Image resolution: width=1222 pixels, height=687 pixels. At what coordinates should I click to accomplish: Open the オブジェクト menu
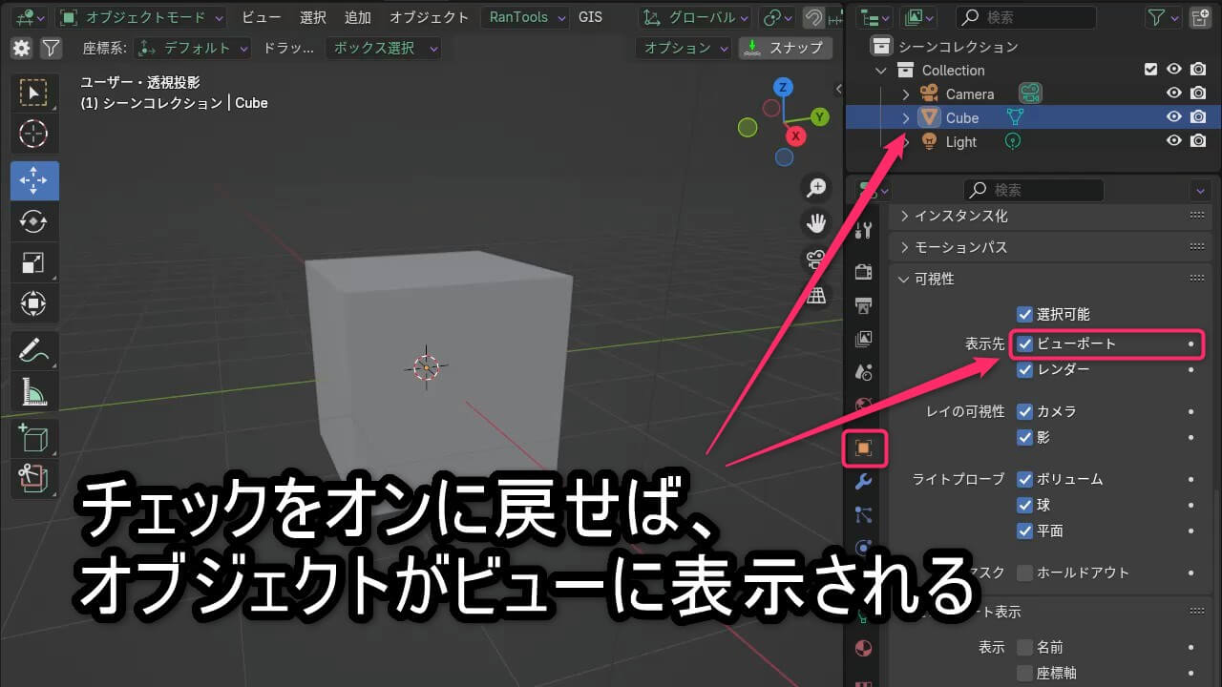(x=430, y=17)
